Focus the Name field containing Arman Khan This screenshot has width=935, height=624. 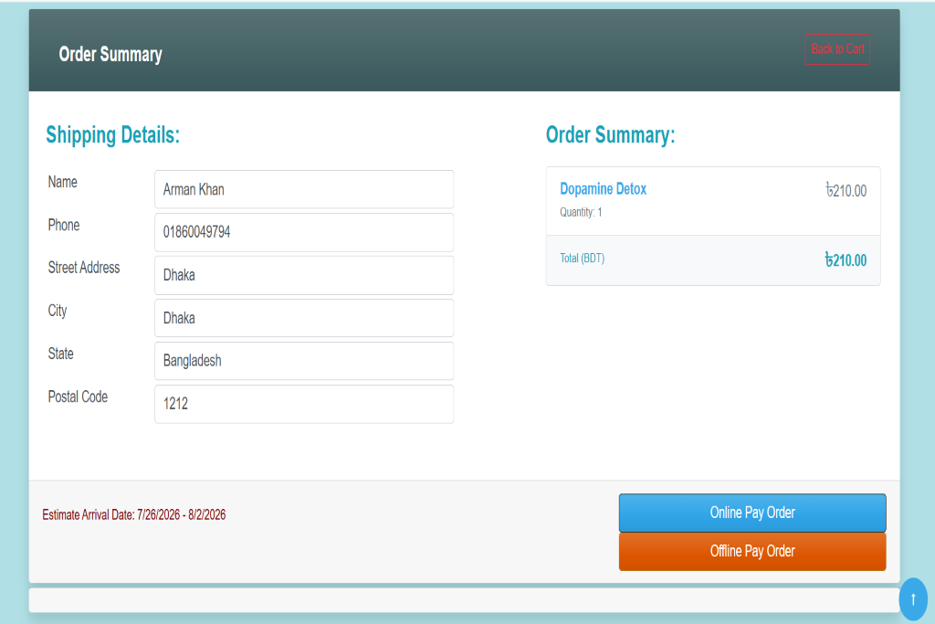(x=304, y=190)
